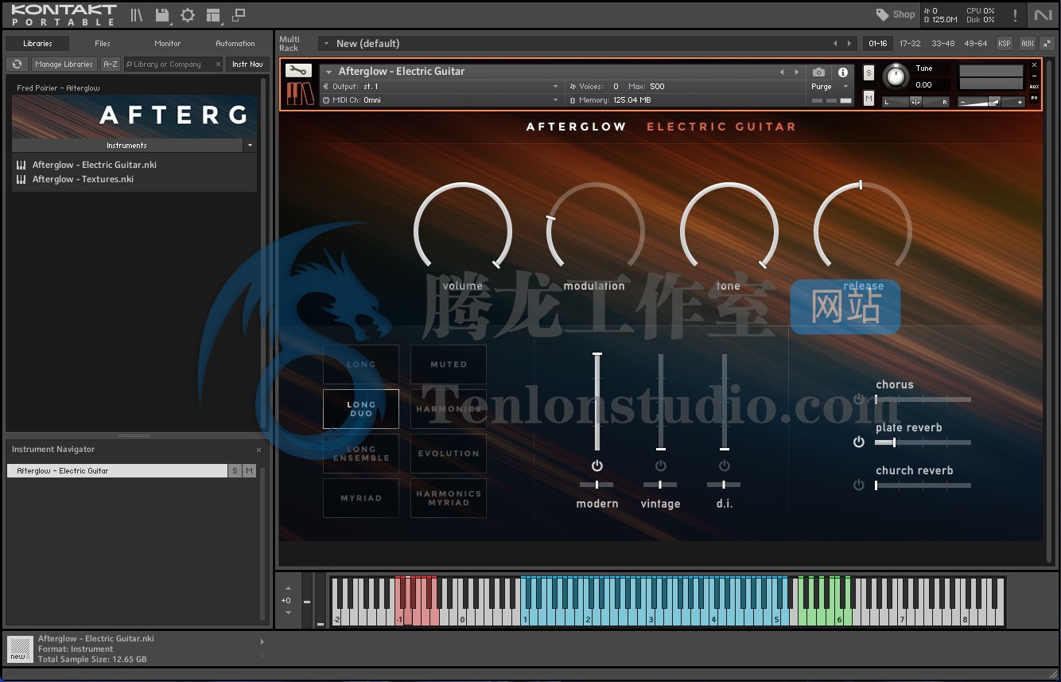1061x682 pixels.
Task: Shift keyboard octave up
Action: click(288, 589)
